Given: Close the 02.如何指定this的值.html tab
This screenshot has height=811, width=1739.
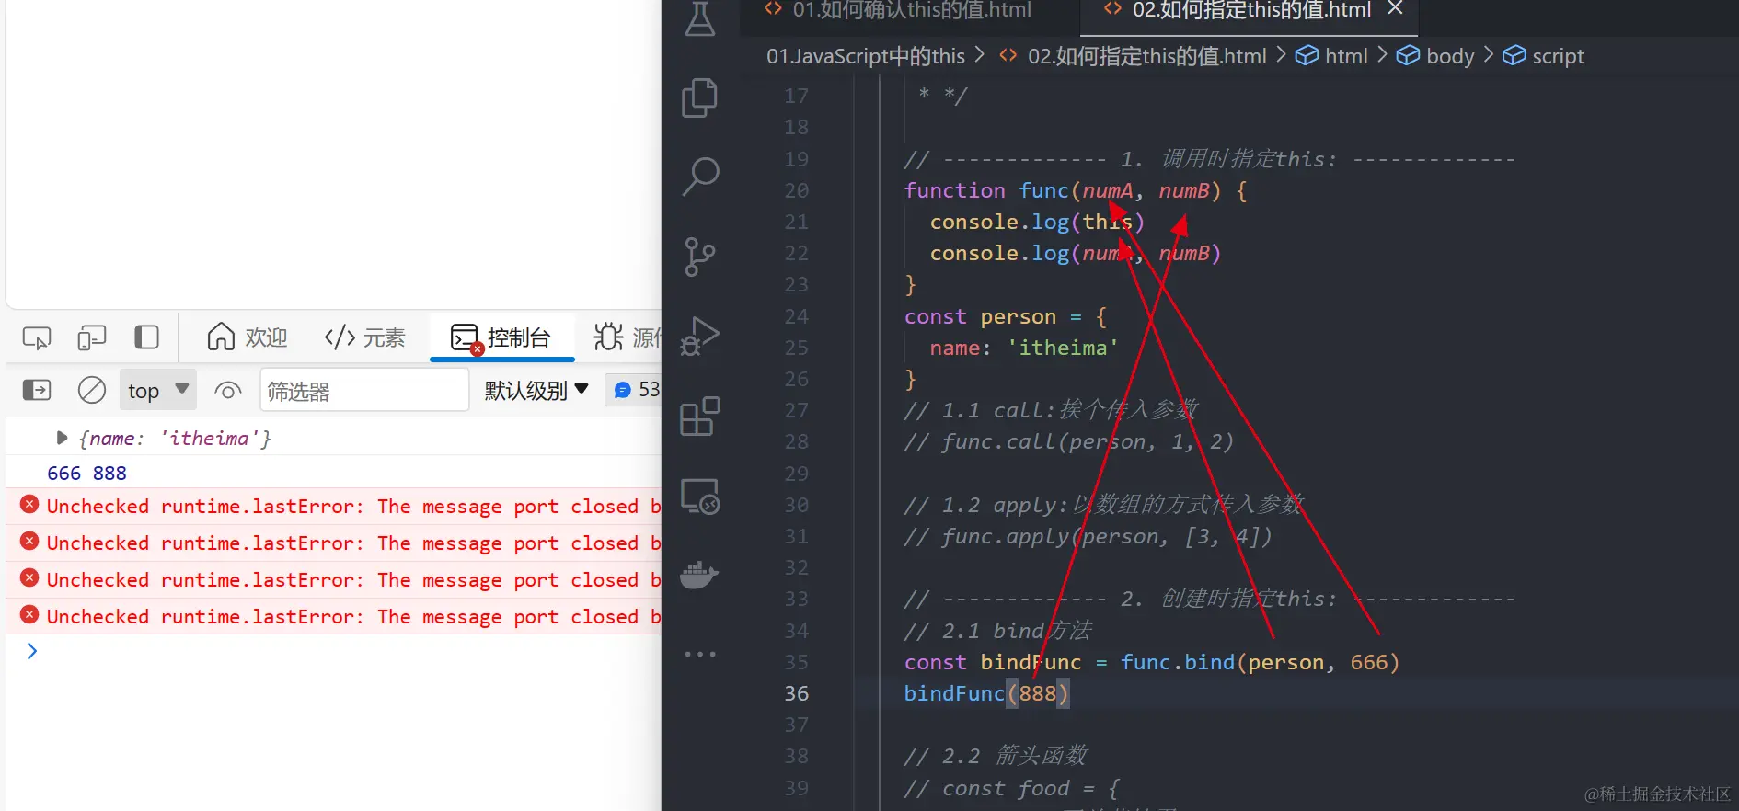Looking at the screenshot, I should [1395, 8].
